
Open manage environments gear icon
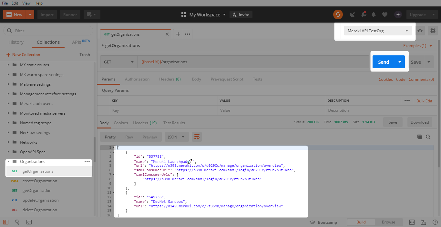pyautogui.click(x=433, y=31)
